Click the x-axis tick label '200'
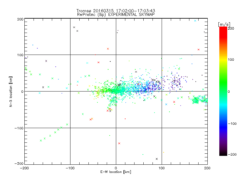 (207, 168)
